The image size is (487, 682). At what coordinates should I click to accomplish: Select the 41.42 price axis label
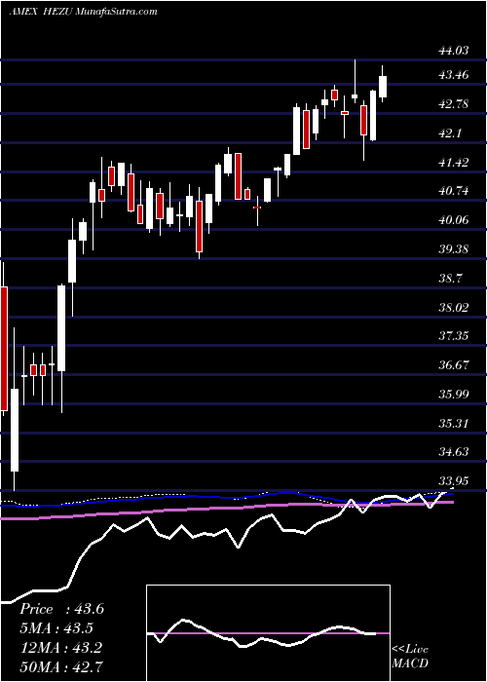click(454, 163)
